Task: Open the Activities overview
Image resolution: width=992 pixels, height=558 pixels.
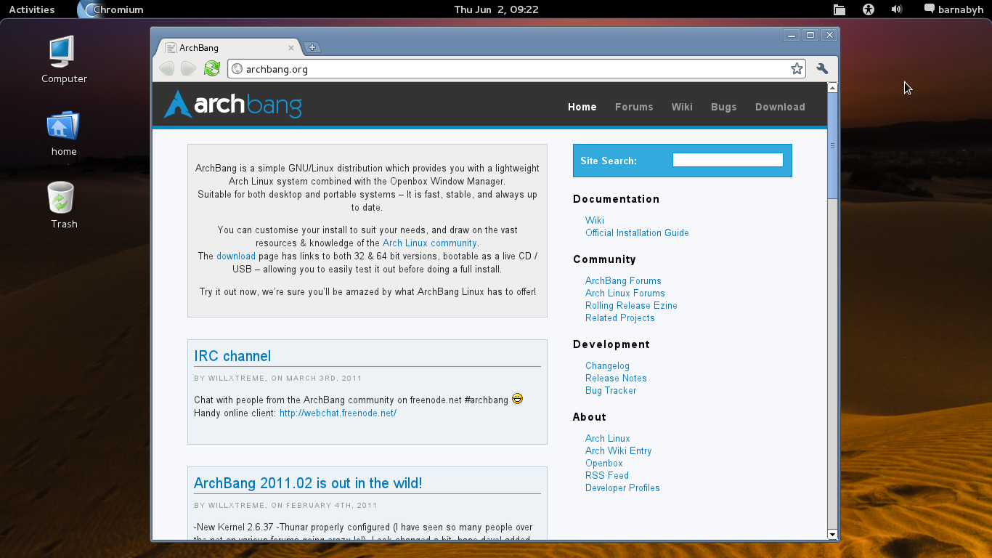Action: tap(31, 9)
